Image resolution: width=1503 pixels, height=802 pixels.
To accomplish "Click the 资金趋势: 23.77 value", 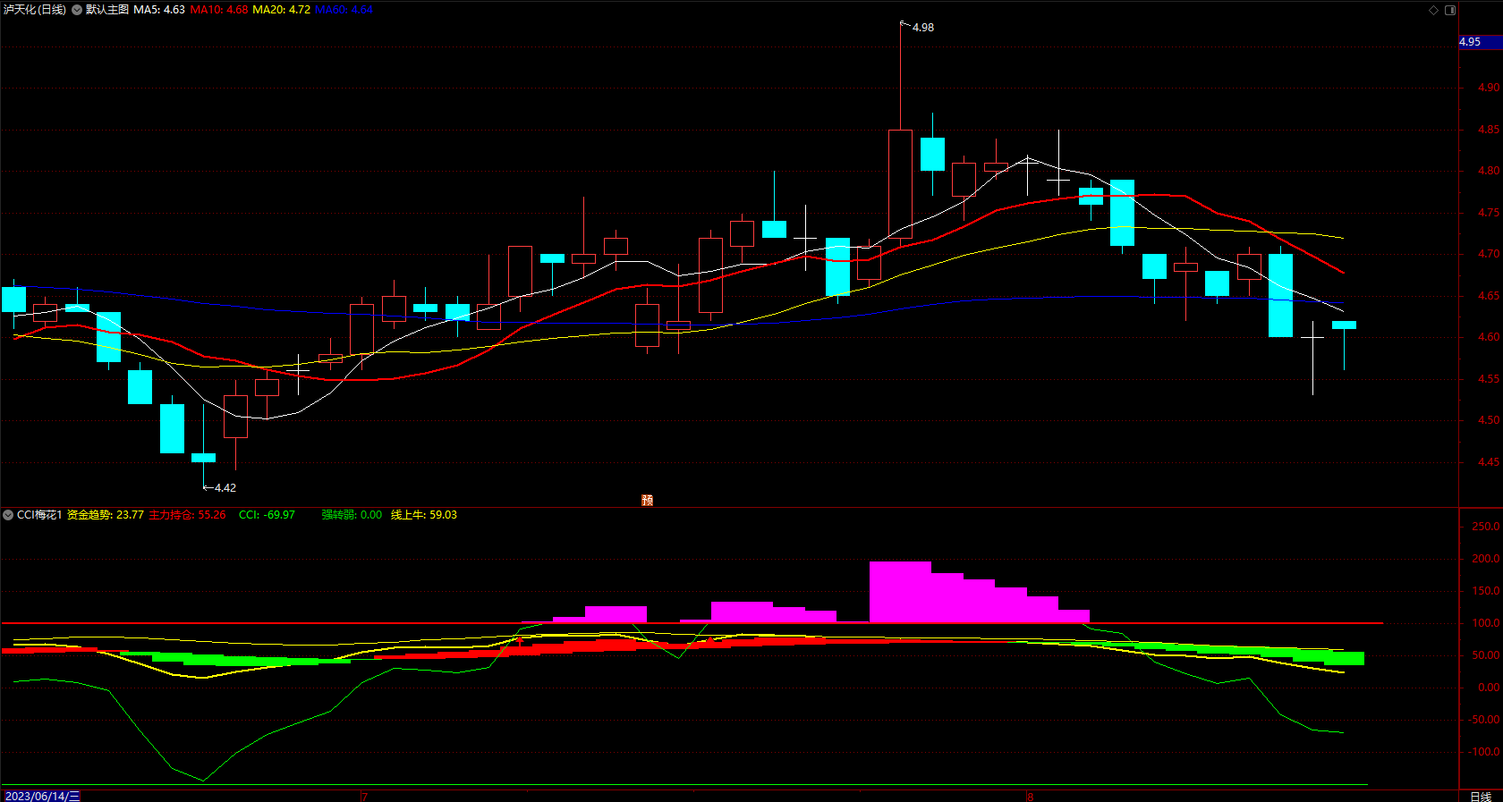I will click(x=106, y=515).
